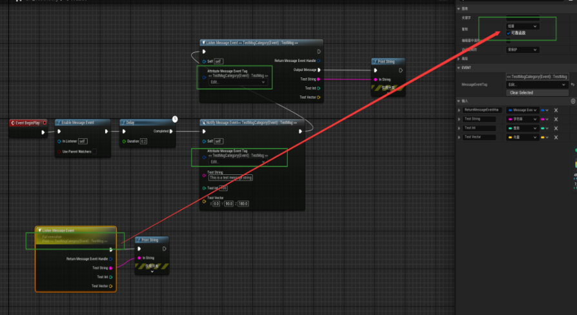
Task: Toggle the Use Parent Watchers checkbox
Action: tap(95, 152)
